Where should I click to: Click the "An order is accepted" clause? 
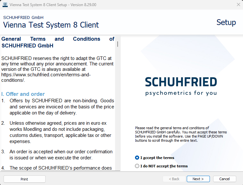61,155
